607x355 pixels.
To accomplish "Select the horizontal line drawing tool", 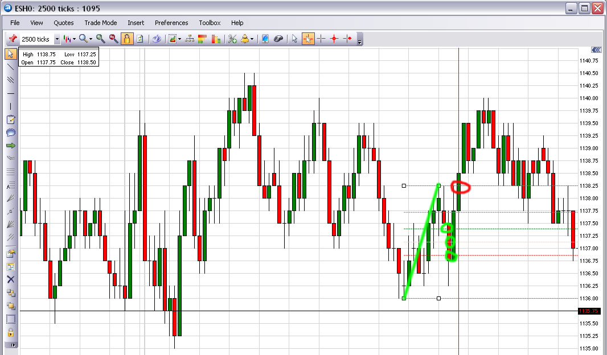I will pos(10,93).
